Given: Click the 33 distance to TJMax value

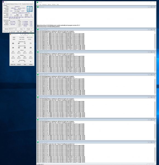Looking at the screenshot, I should point(19,48).
